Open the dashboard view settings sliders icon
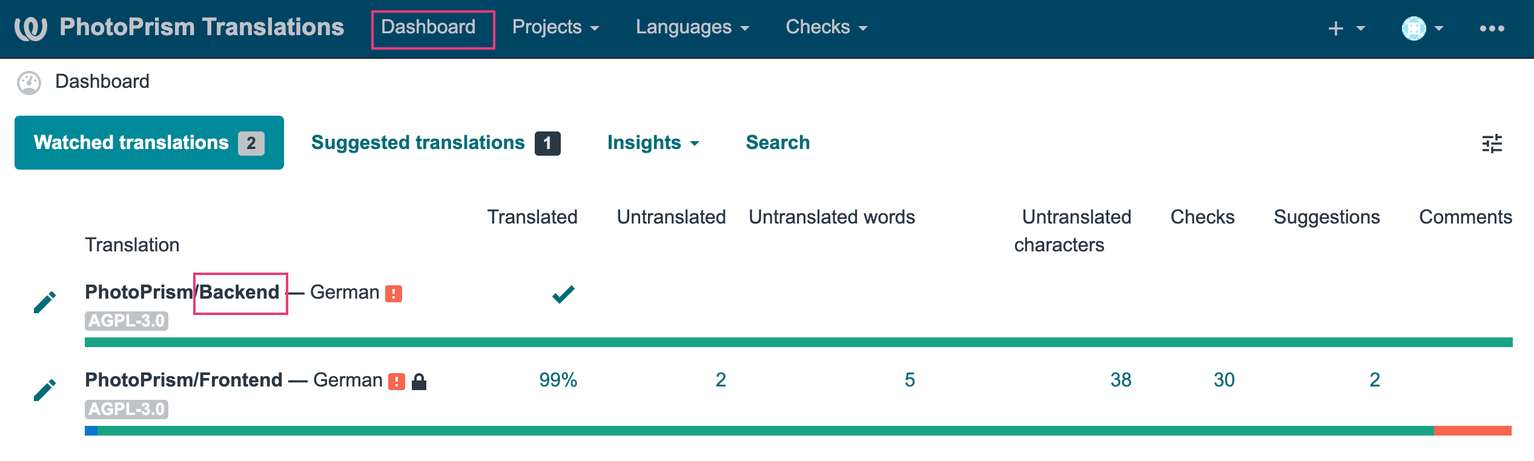1534x461 pixels. tap(1492, 144)
